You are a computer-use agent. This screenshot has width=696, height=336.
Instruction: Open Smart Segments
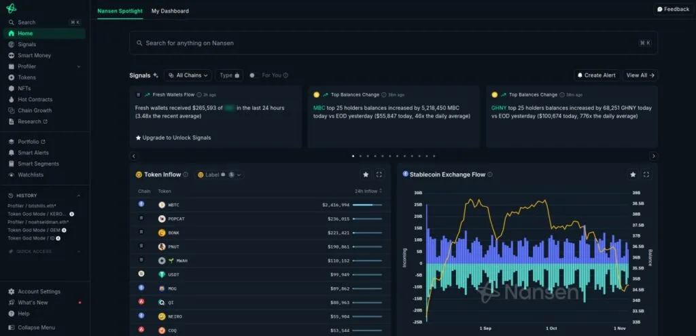(38, 164)
